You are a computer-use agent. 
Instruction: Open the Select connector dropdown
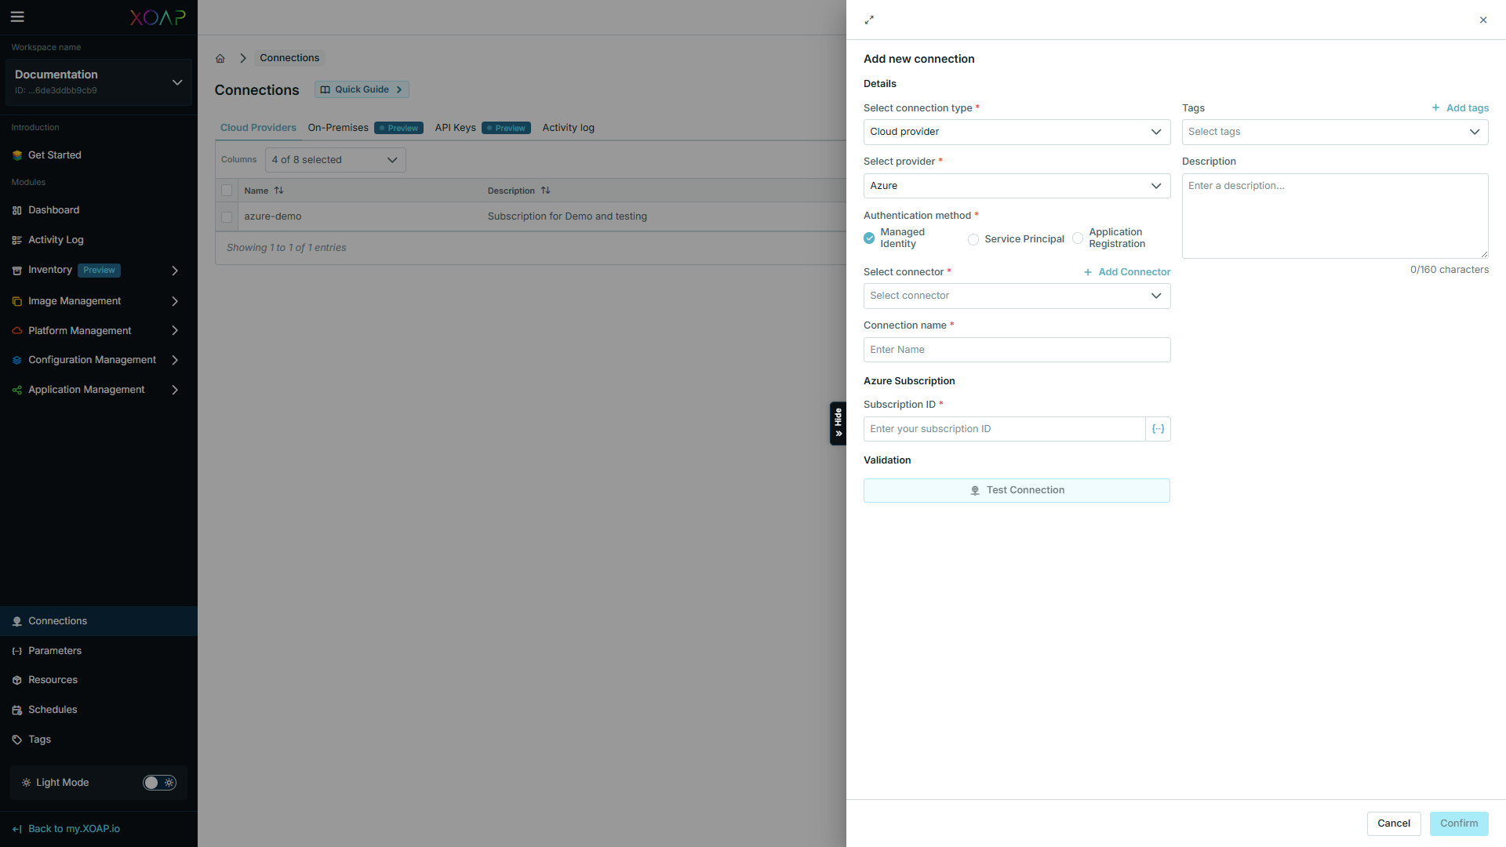(1017, 296)
